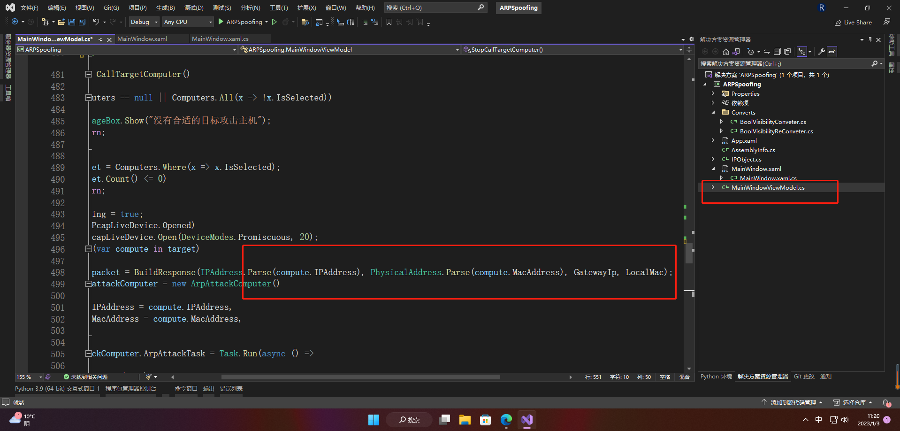Screen dimensions: 900x431
Task: Toggle Show All Files in Solution Explorer
Action: click(x=787, y=52)
